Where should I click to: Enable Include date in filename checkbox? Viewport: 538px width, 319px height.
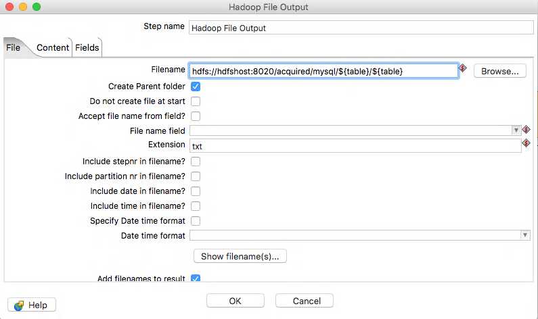point(196,191)
